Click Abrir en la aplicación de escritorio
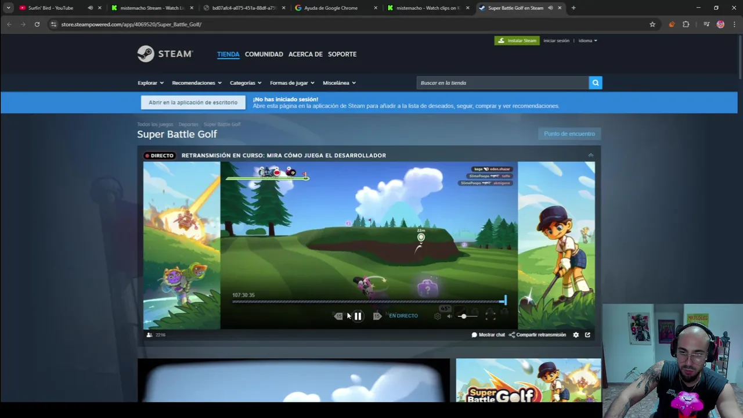 tap(193, 102)
